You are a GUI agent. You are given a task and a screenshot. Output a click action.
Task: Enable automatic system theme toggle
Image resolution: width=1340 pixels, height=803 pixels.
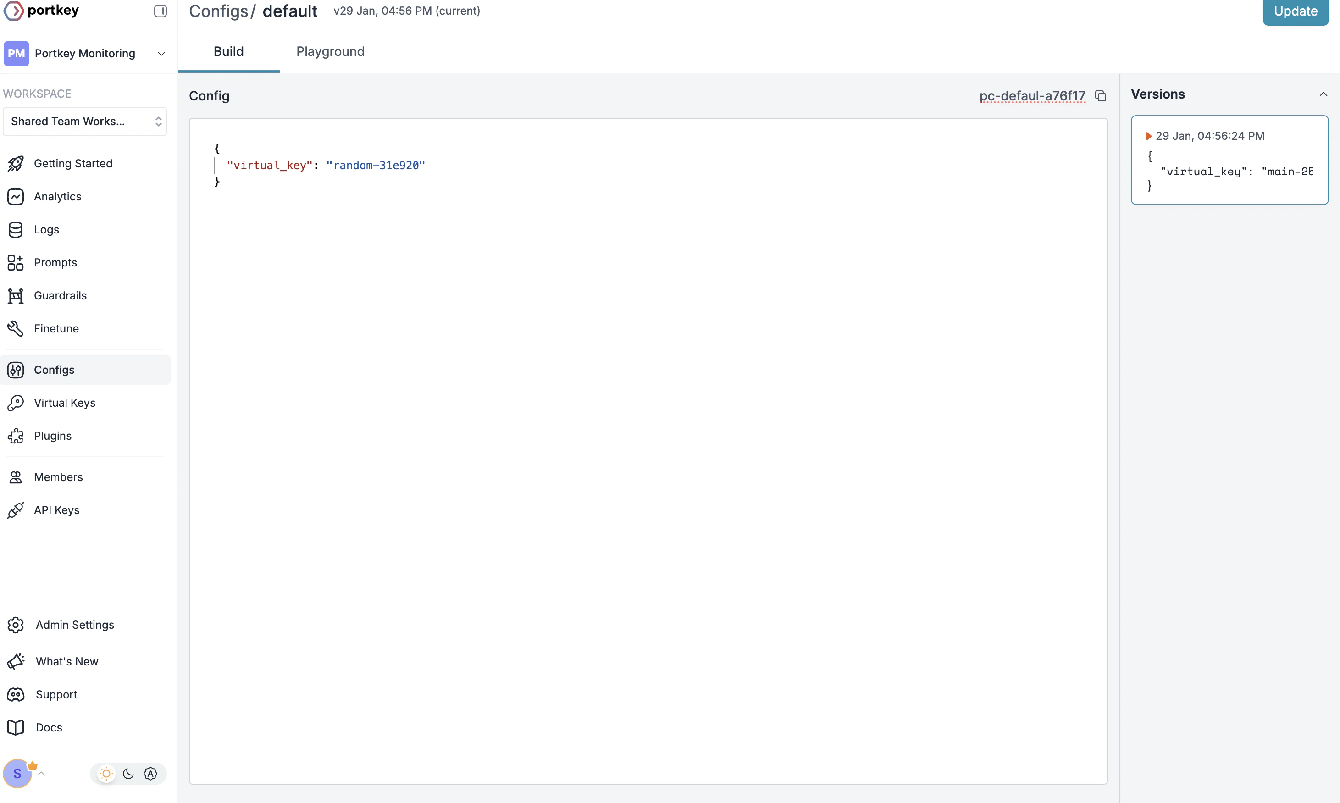(x=150, y=773)
